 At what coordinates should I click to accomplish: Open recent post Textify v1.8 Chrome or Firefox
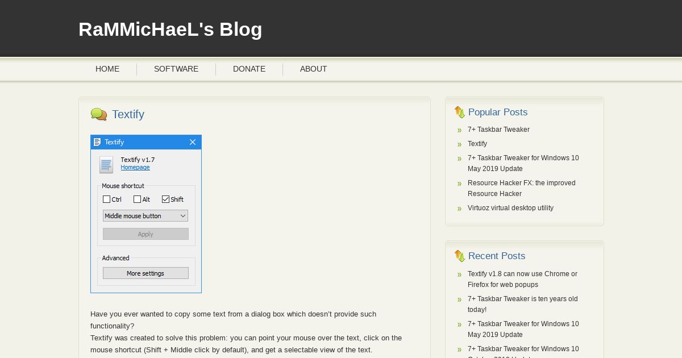pyautogui.click(x=522, y=280)
